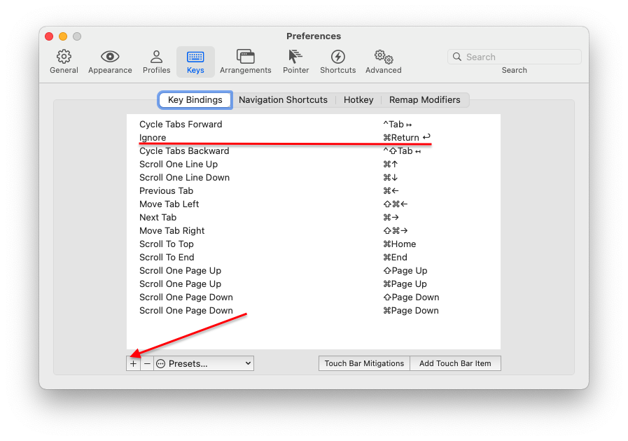Select the ⇧Page Down shortcut cell
This screenshot has width=628, height=441.
[x=411, y=297]
